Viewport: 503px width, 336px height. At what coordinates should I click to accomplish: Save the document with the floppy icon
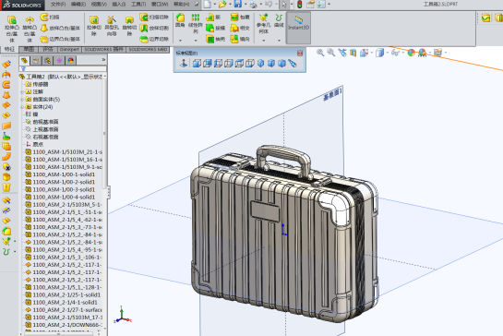[x=238, y=5]
